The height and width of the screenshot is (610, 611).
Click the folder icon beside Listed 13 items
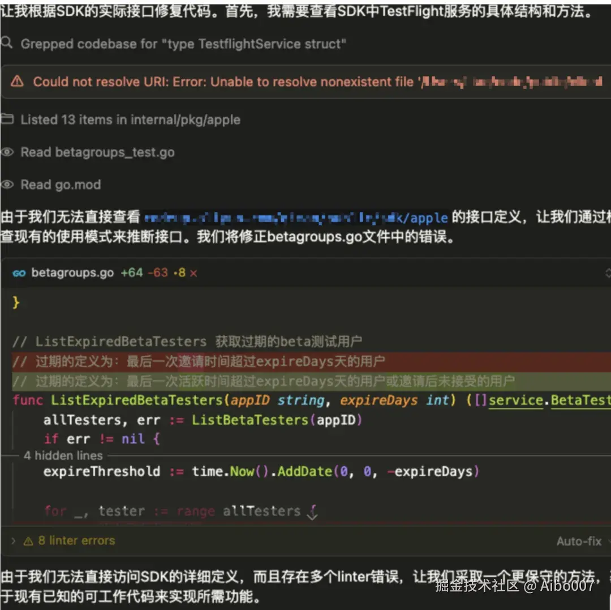(x=7, y=118)
